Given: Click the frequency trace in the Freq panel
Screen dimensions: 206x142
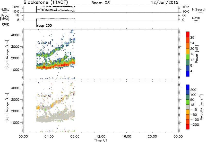Looking at the screenshot, I should [56, 19].
